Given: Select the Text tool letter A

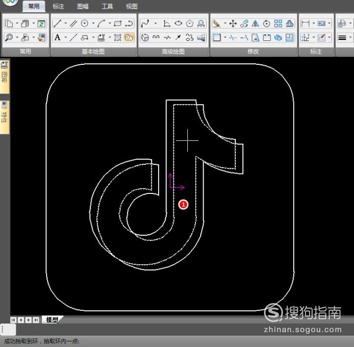Looking at the screenshot, I should (58, 37).
